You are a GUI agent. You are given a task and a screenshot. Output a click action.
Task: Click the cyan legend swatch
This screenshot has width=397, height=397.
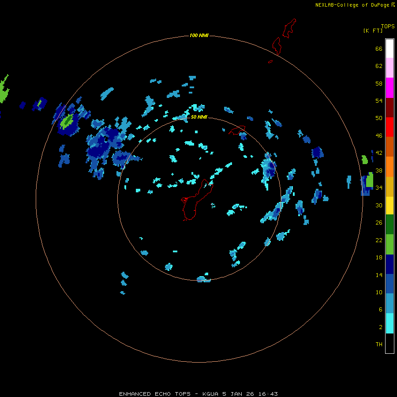coord(390,323)
